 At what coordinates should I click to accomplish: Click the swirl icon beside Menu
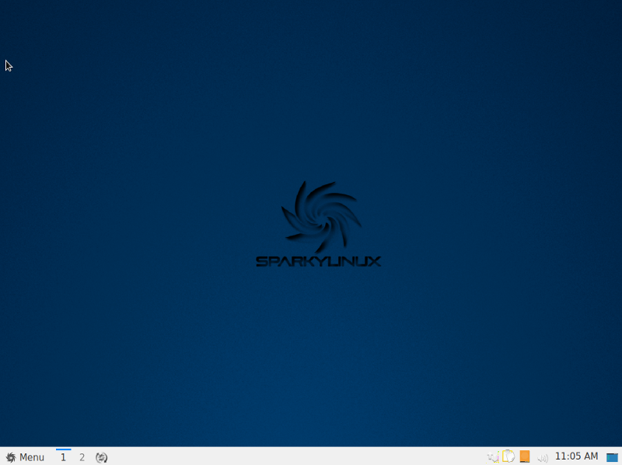(11, 457)
